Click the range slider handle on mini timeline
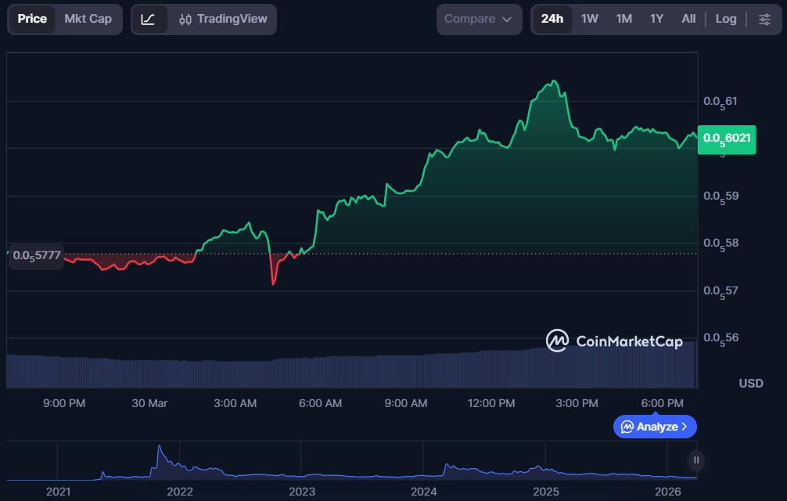Viewport: 787px width, 501px height. [695, 460]
